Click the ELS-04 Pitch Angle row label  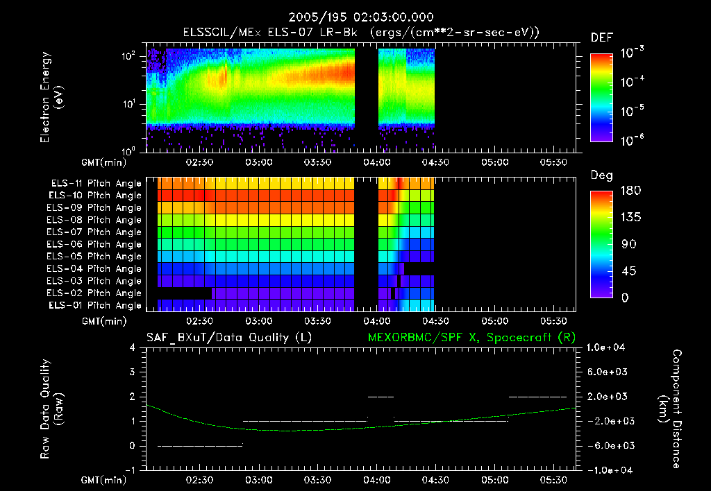[94, 268]
